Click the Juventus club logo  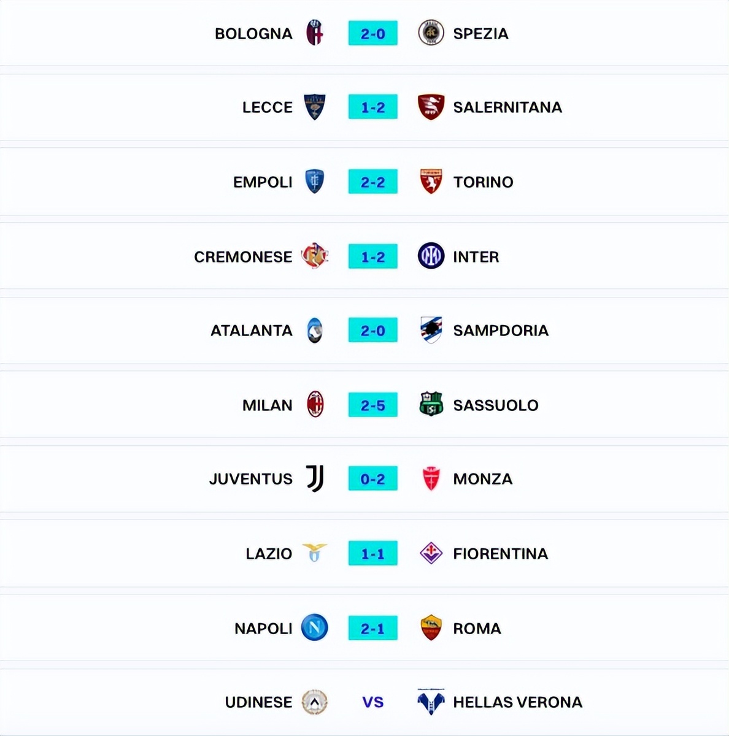click(315, 478)
